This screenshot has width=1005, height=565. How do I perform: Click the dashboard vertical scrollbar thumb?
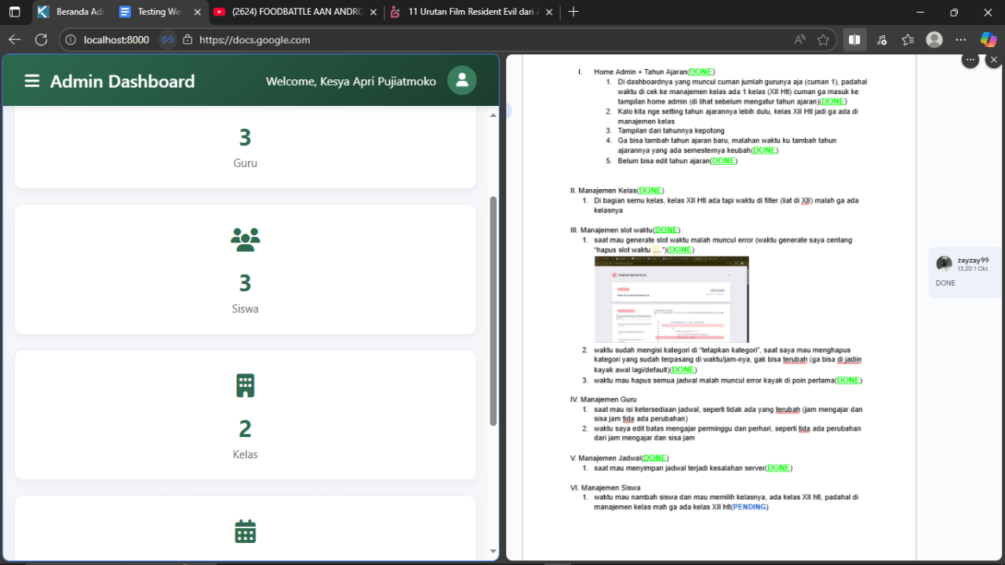pyautogui.click(x=493, y=310)
